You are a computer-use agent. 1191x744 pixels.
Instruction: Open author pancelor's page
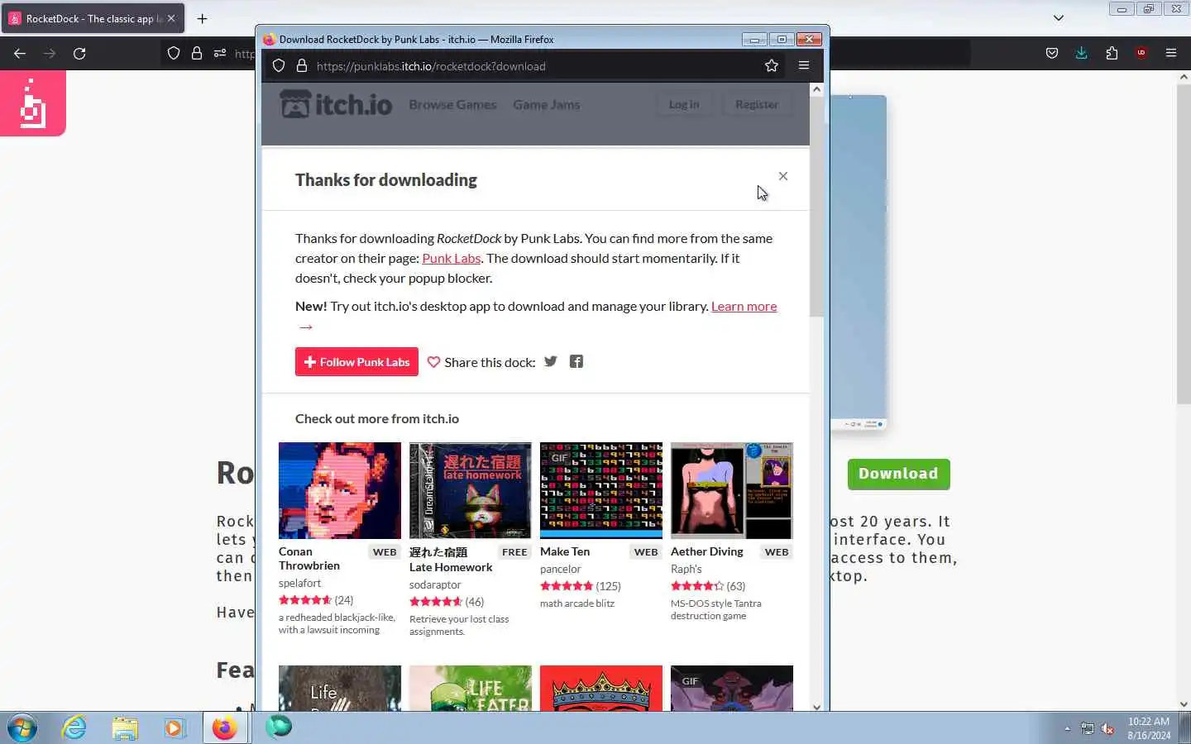(561, 569)
